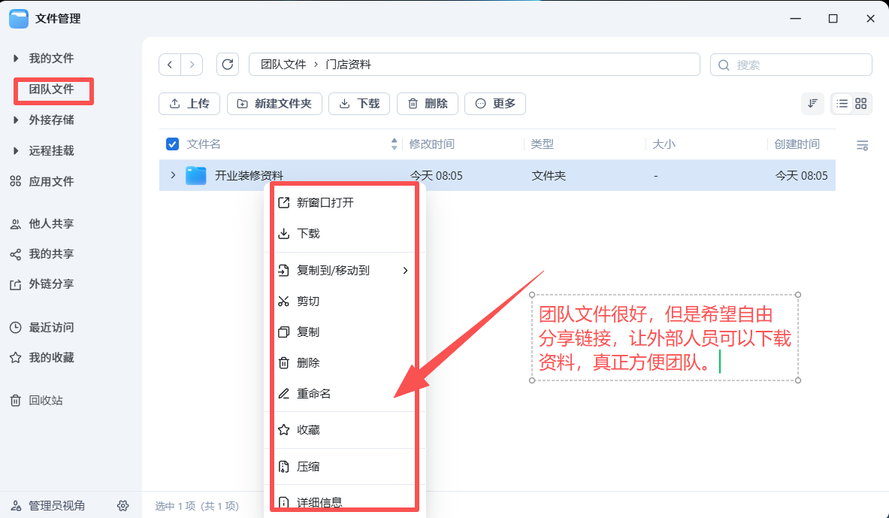Minimize the 文件管理 window
This screenshot has height=518, width=889.
pos(796,19)
